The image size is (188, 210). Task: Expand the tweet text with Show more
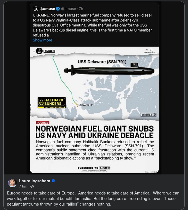[42, 40]
